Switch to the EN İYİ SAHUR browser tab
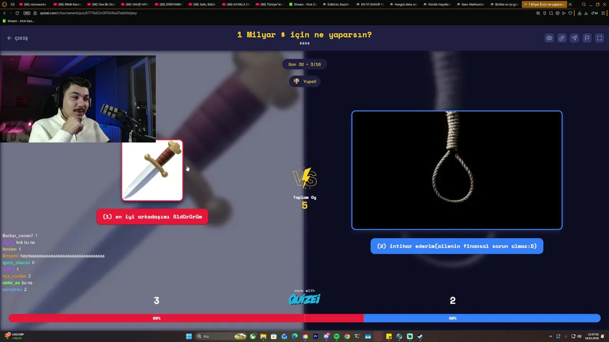 [x=370, y=4]
